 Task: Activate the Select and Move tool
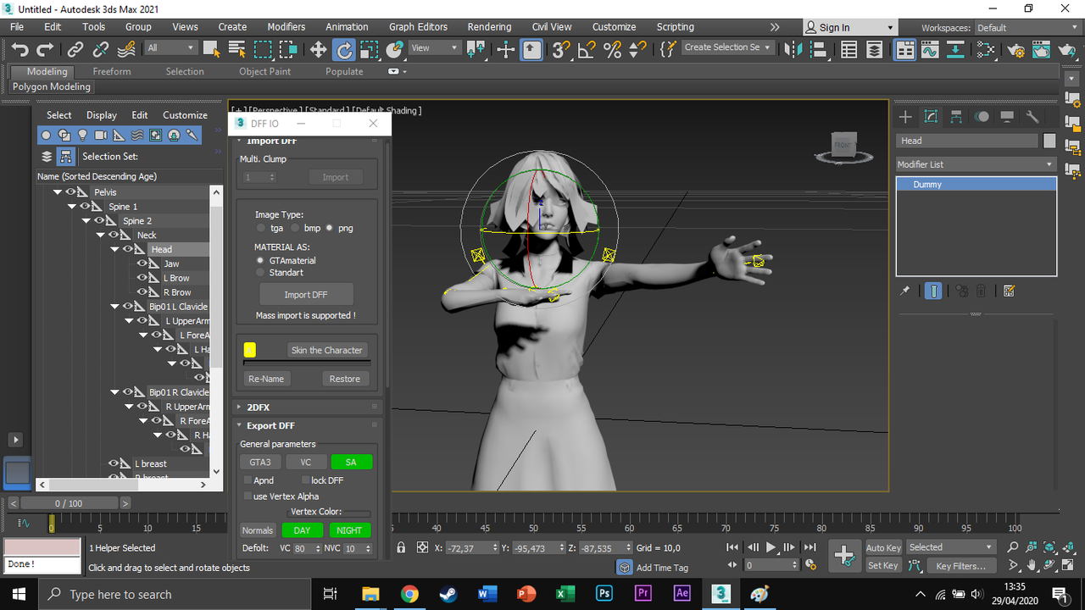[318, 50]
